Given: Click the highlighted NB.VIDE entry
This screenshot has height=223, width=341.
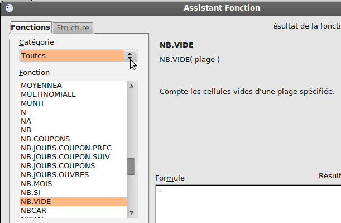Looking at the screenshot, I should pos(73,202).
